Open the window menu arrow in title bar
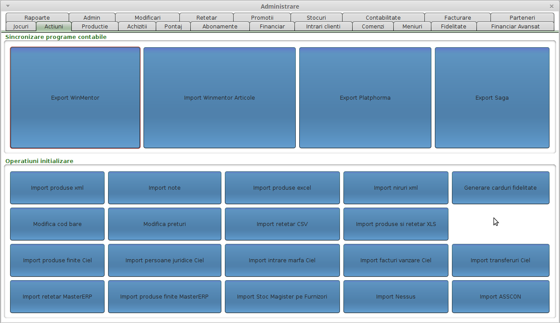560x323 pixels. coord(8,6)
